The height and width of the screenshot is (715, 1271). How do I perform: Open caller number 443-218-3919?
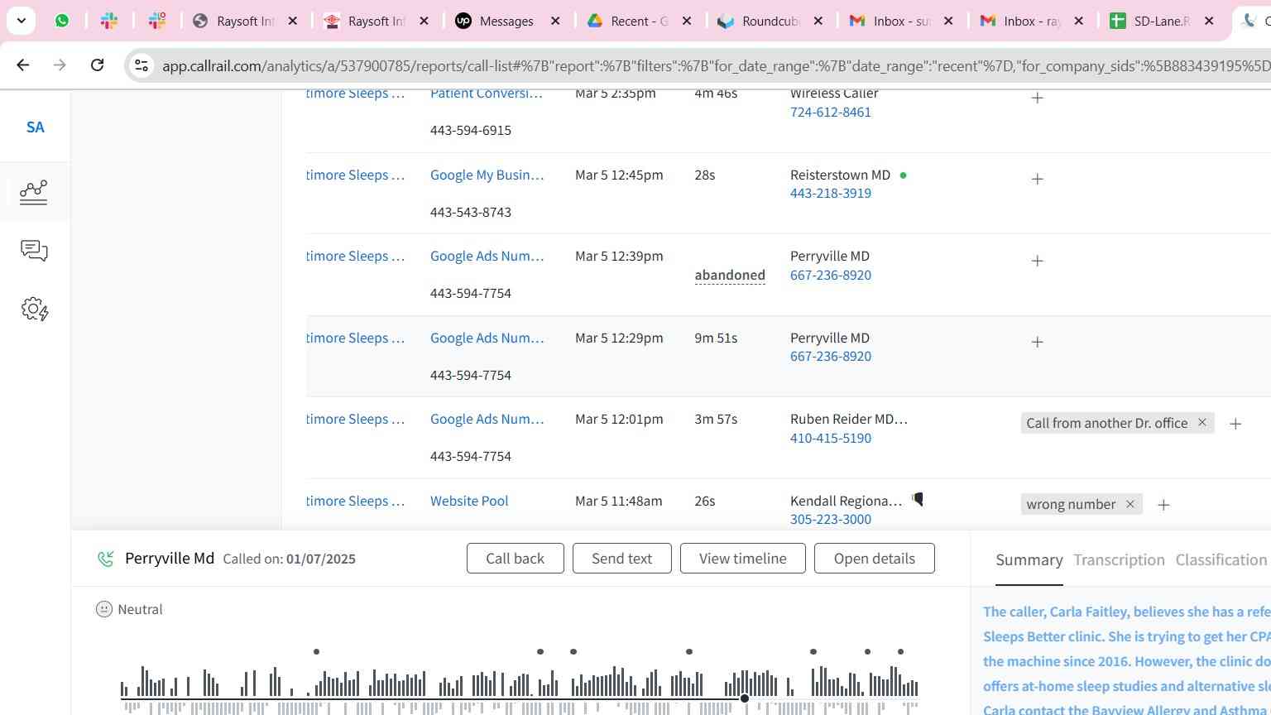(830, 194)
